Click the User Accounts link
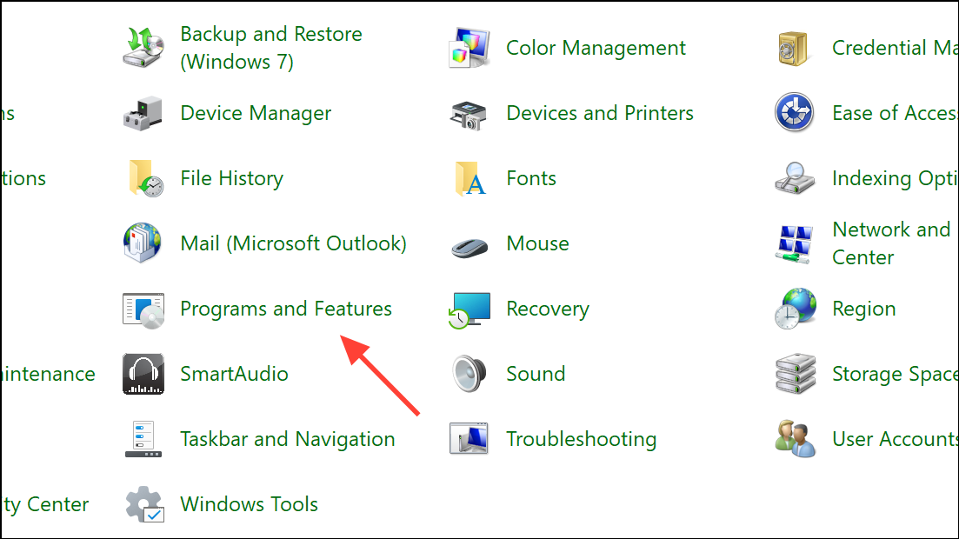 coord(895,440)
